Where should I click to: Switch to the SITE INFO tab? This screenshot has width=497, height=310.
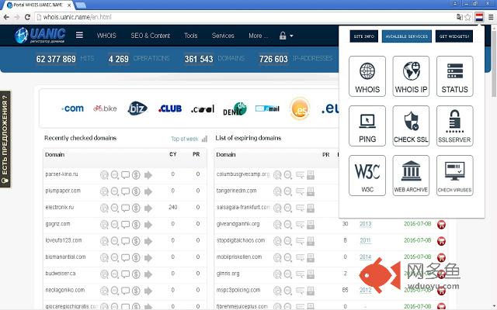coord(364,36)
